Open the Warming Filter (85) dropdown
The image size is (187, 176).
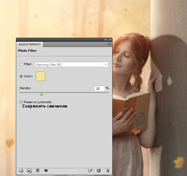(x=71, y=64)
